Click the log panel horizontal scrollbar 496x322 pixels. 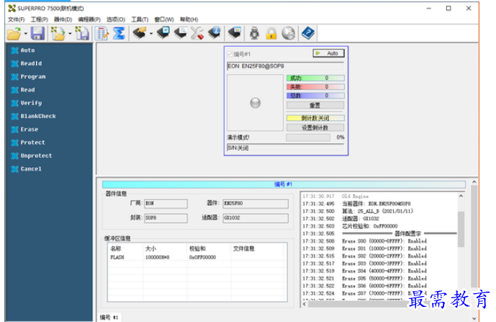click(358, 304)
